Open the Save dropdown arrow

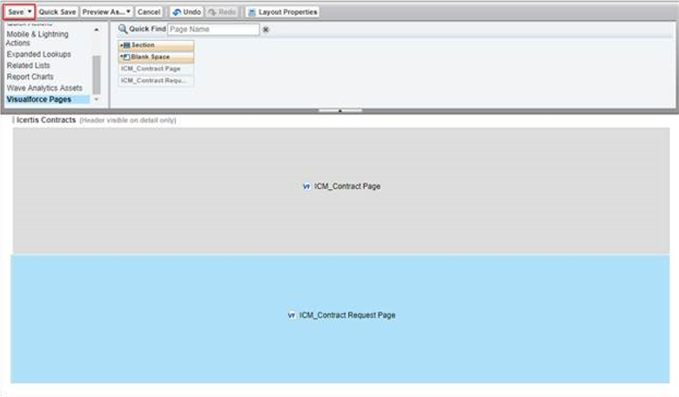[30, 12]
